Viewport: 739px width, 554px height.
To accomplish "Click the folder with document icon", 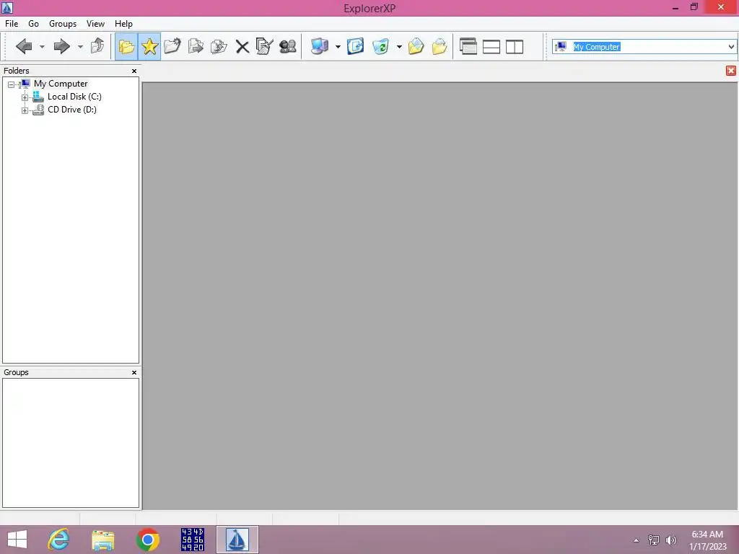I will [x=440, y=46].
